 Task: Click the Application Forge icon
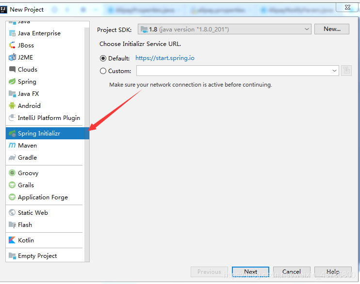pos(12,197)
